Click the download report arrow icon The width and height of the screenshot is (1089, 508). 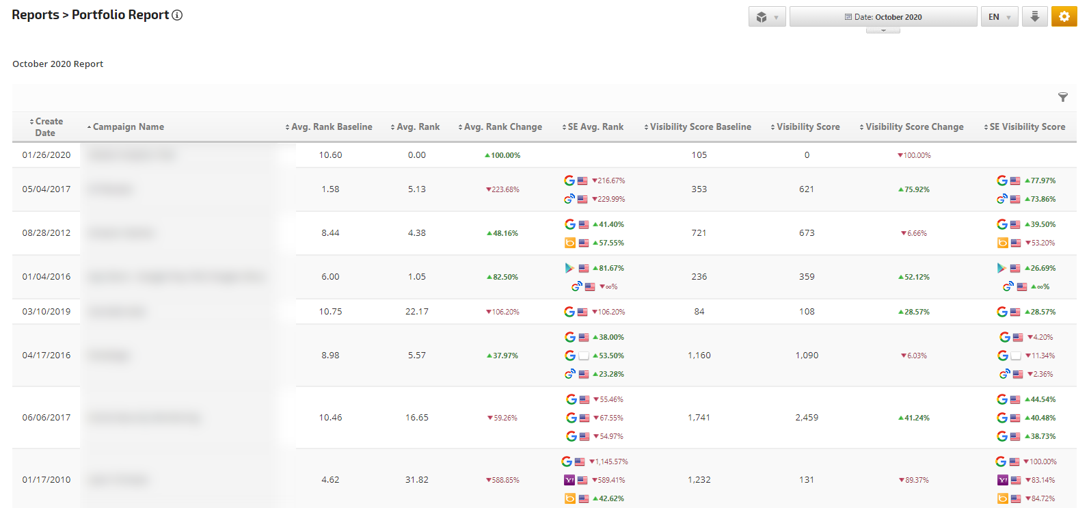click(1034, 17)
